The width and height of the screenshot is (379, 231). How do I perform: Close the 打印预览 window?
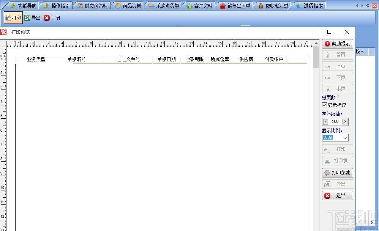click(x=347, y=32)
